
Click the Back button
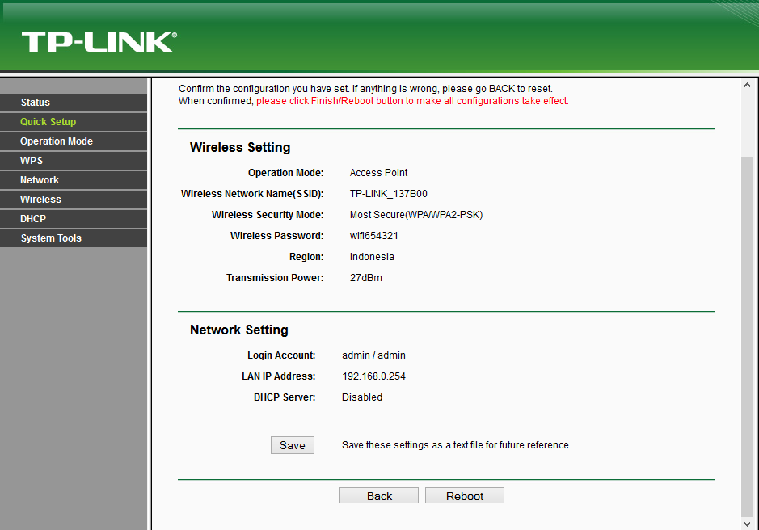pos(378,494)
